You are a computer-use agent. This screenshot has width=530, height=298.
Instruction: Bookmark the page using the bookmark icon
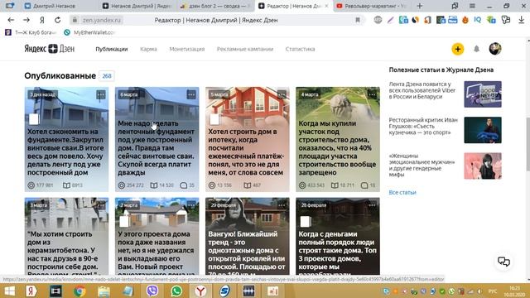point(358,20)
